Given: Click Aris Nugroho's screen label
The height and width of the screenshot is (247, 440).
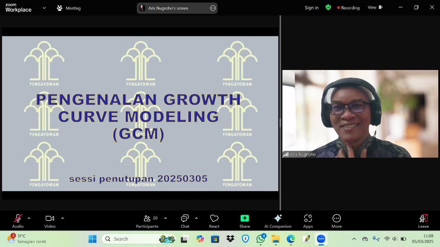Looking at the screenshot, I should [x=168, y=8].
